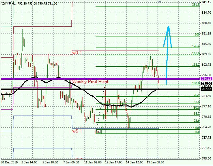Click the 8.8 Fibonacci level label
Screen dimensions: 213x166
coord(198,128)
